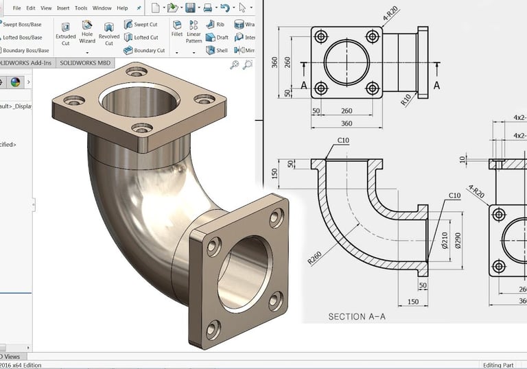Screen dimensions: 527x369
Task: Select the Revolved Cut tool
Action: tap(109, 34)
